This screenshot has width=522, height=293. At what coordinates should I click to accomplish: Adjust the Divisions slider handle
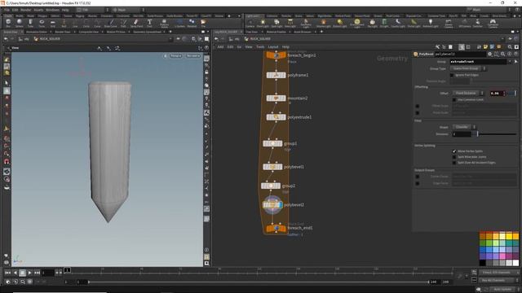(477, 133)
